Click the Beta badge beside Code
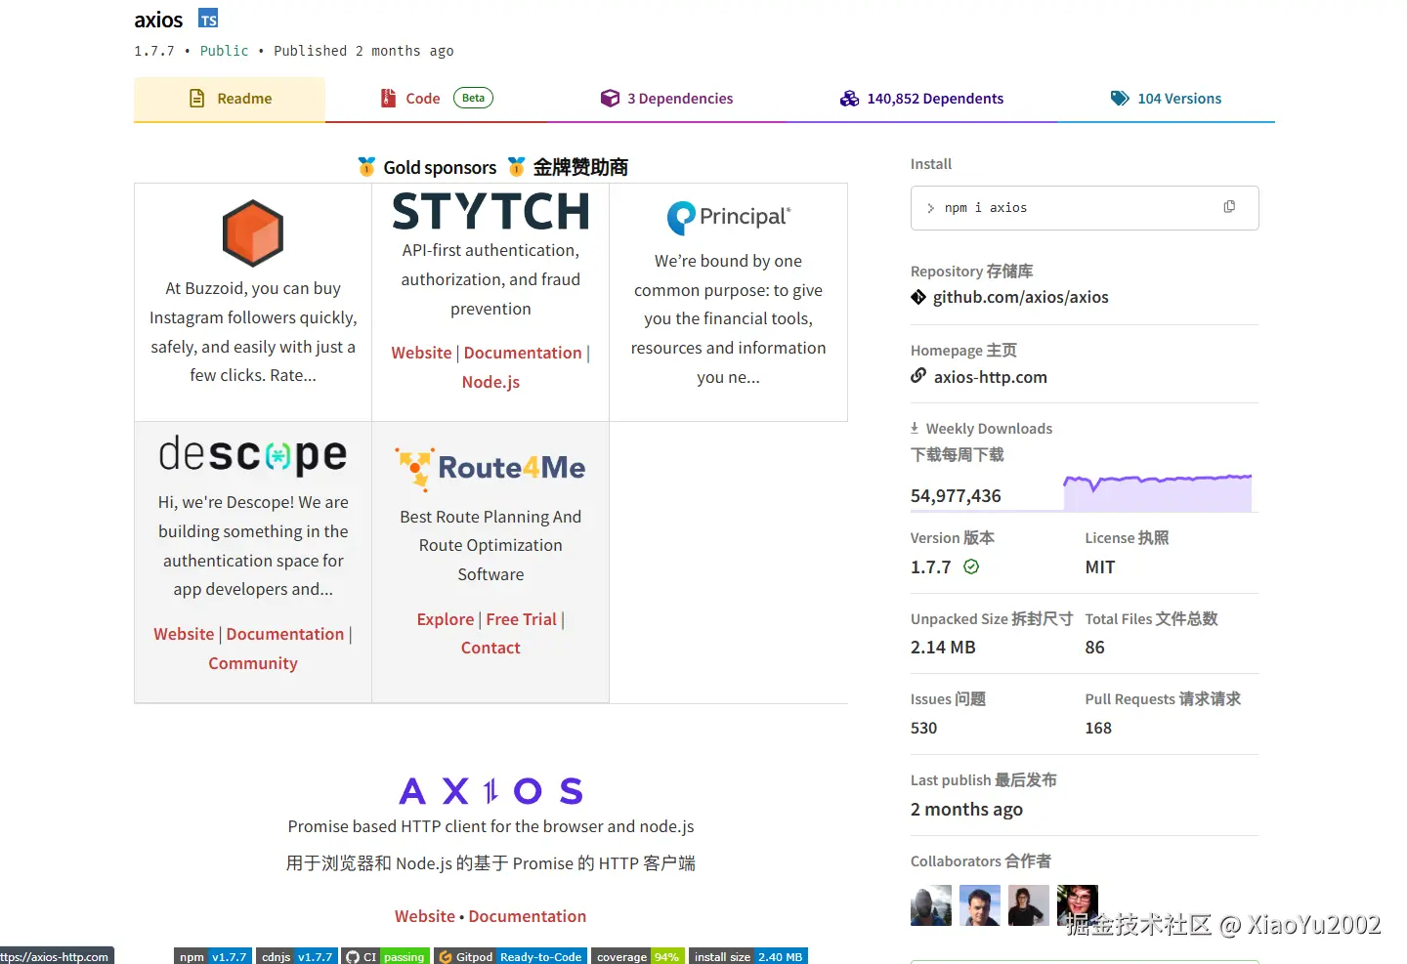 tap(474, 98)
